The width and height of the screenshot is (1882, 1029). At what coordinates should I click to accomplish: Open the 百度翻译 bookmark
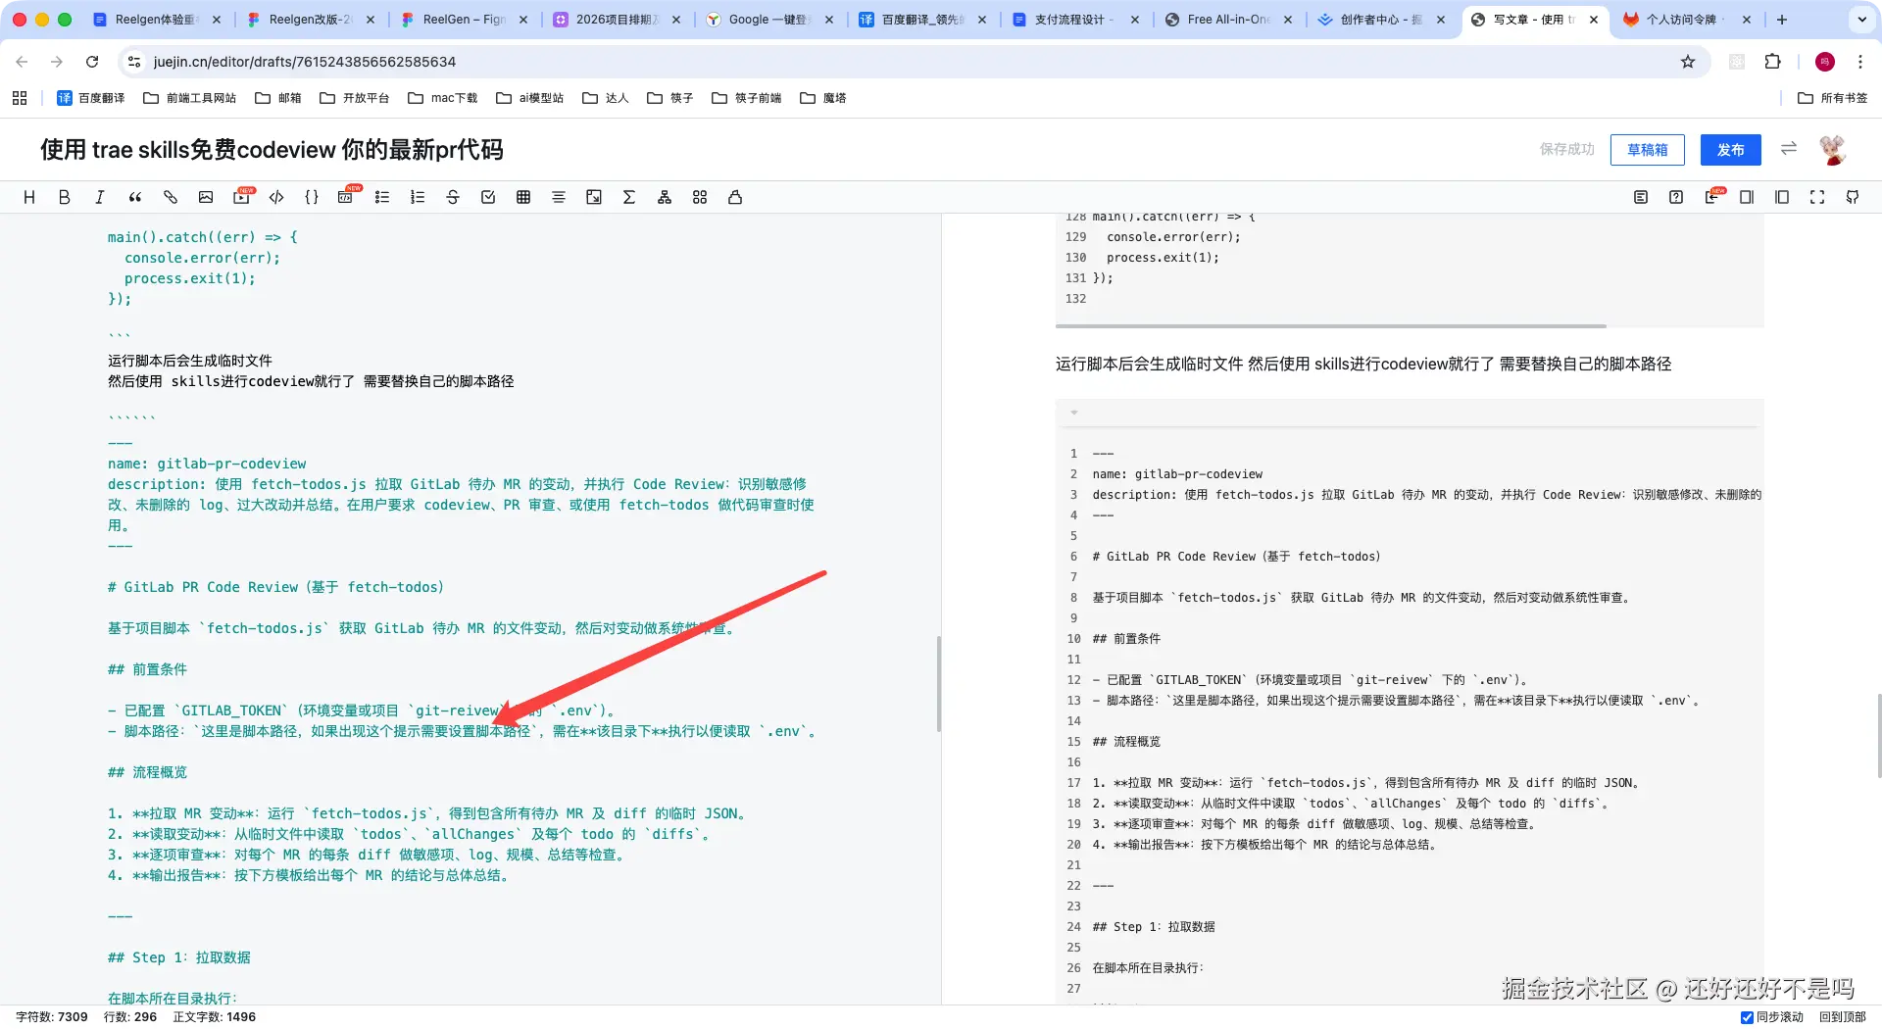coord(91,98)
